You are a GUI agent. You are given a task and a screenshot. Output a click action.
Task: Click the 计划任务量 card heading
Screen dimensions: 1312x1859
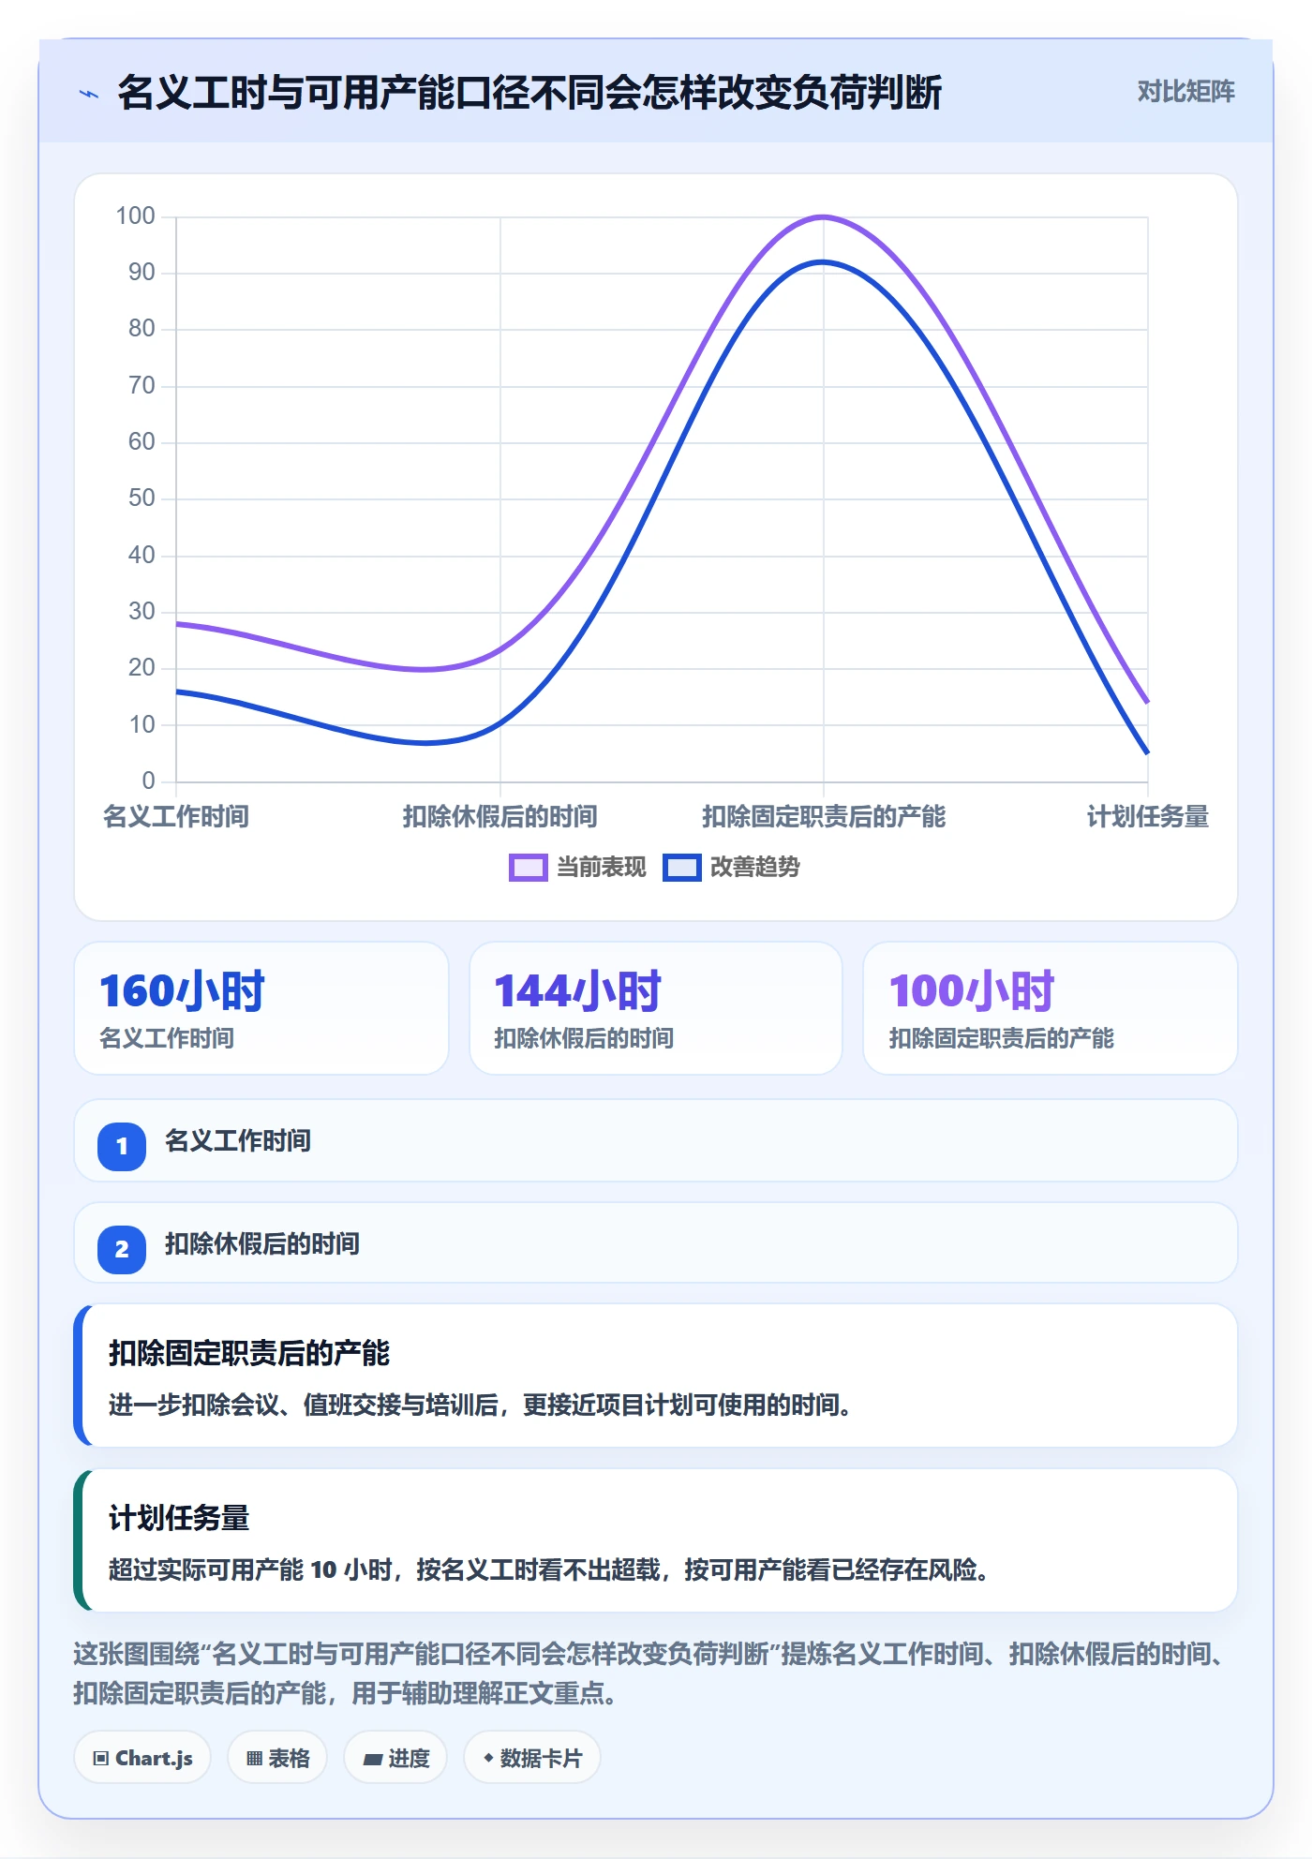pyautogui.click(x=179, y=1518)
